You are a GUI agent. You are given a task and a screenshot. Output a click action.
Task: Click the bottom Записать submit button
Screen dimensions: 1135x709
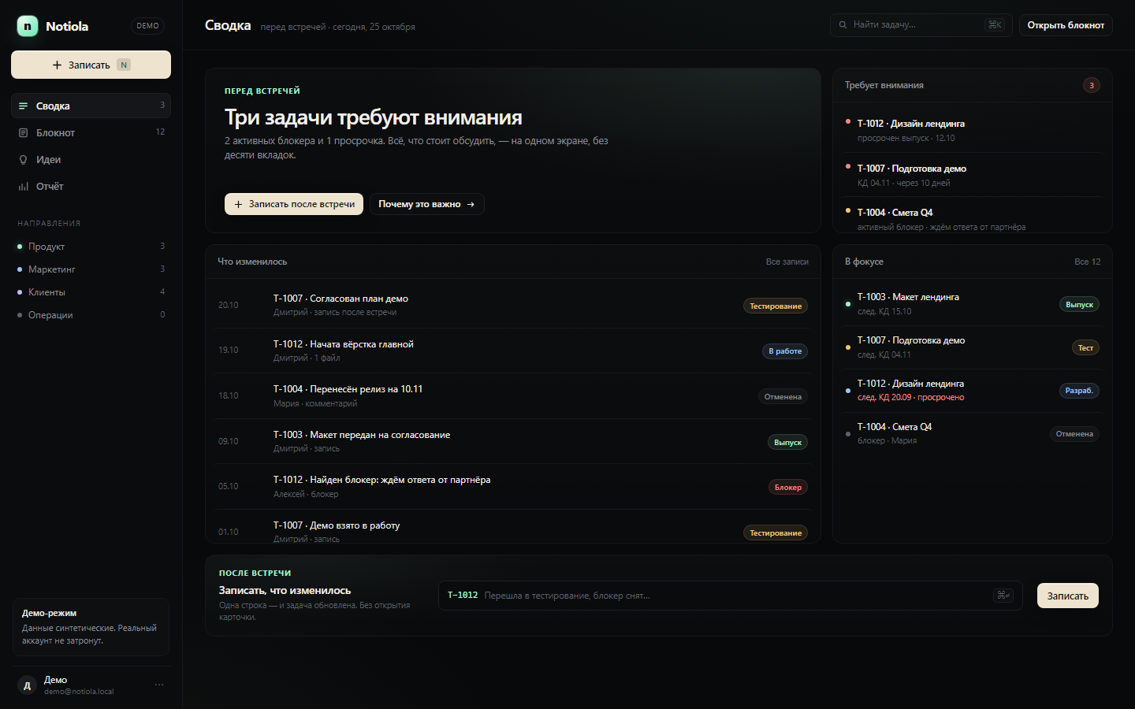[x=1068, y=596]
